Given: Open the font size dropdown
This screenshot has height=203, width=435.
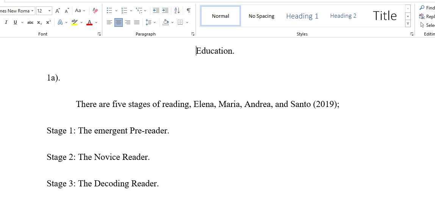Looking at the screenshot, I should point(49,11).
